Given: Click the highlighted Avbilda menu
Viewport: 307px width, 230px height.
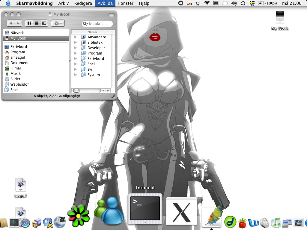Looking at the screenshot, I should 105,3.
